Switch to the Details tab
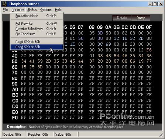This screenshot has height=139, width=165. pyautogui.click(x=122, y=18)
